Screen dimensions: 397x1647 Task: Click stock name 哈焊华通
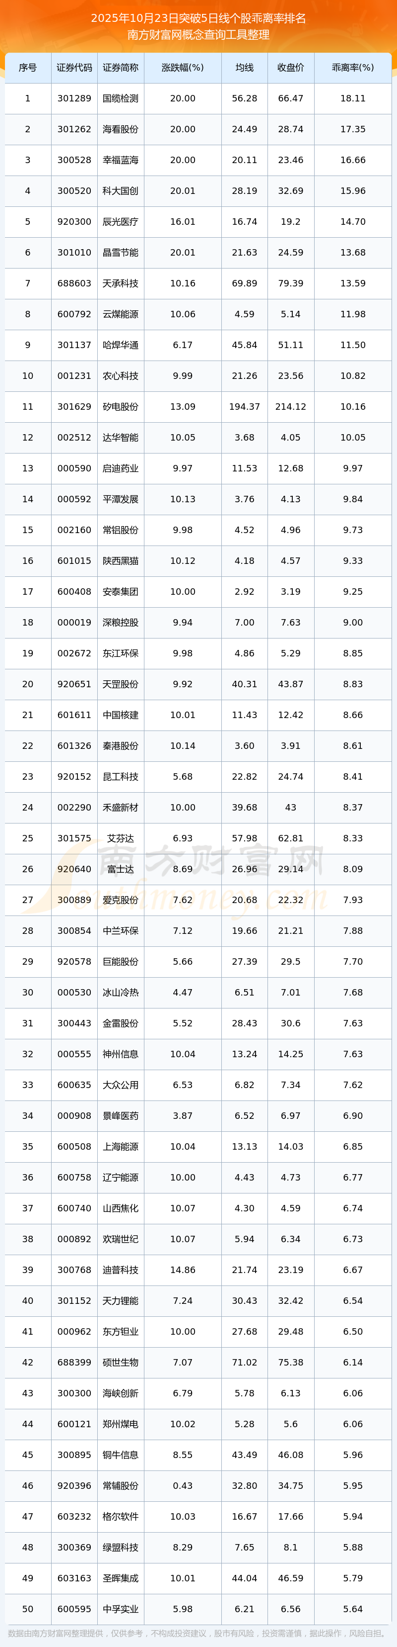(121, 345)
